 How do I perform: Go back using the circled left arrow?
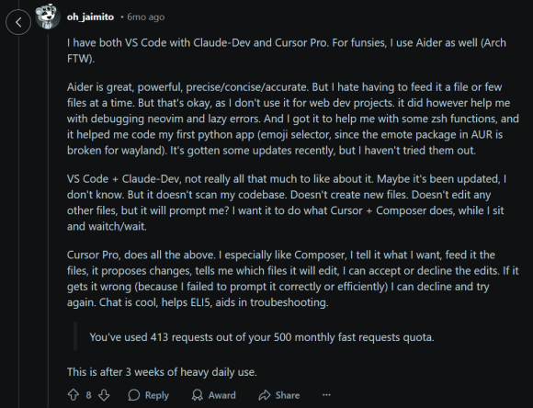pos(18,22)
